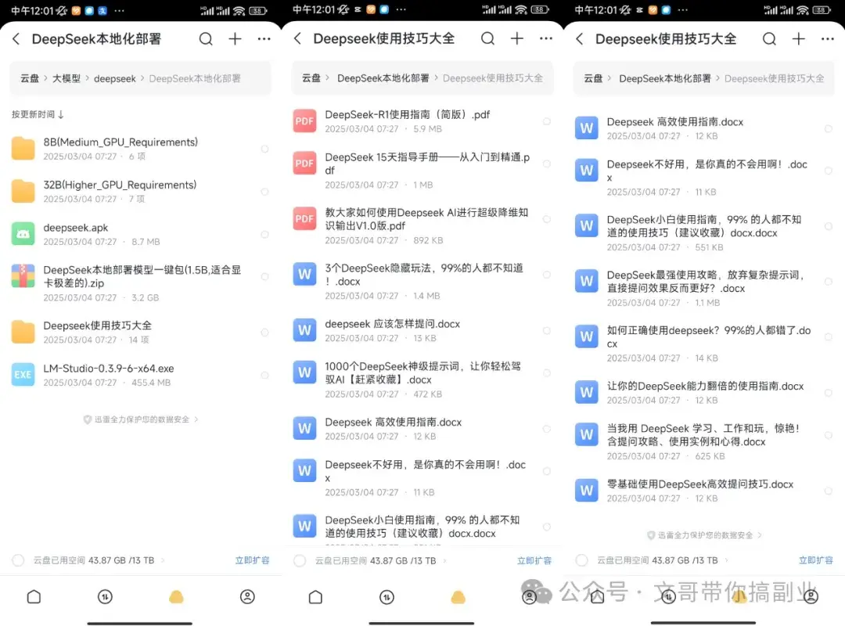Open 当我用 DeepSeek 学习、工作和玩 docx file
845x626 pixels.
click(x=704, y=441)
